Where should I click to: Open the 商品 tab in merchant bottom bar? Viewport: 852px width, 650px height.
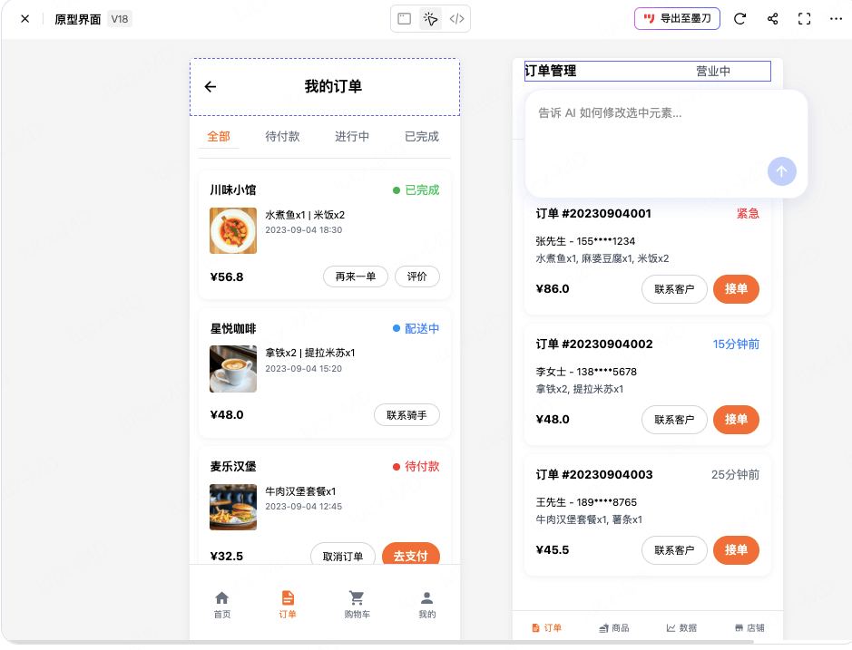[x=614, y=627]
